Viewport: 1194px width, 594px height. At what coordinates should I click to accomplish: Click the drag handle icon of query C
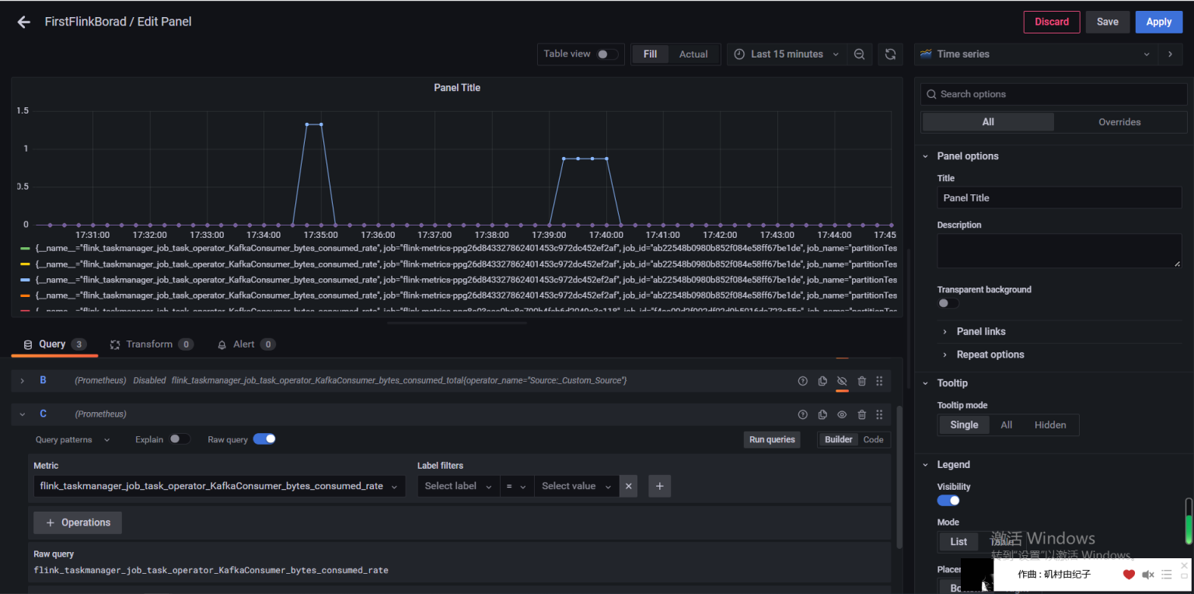click(x=879, y=414)
